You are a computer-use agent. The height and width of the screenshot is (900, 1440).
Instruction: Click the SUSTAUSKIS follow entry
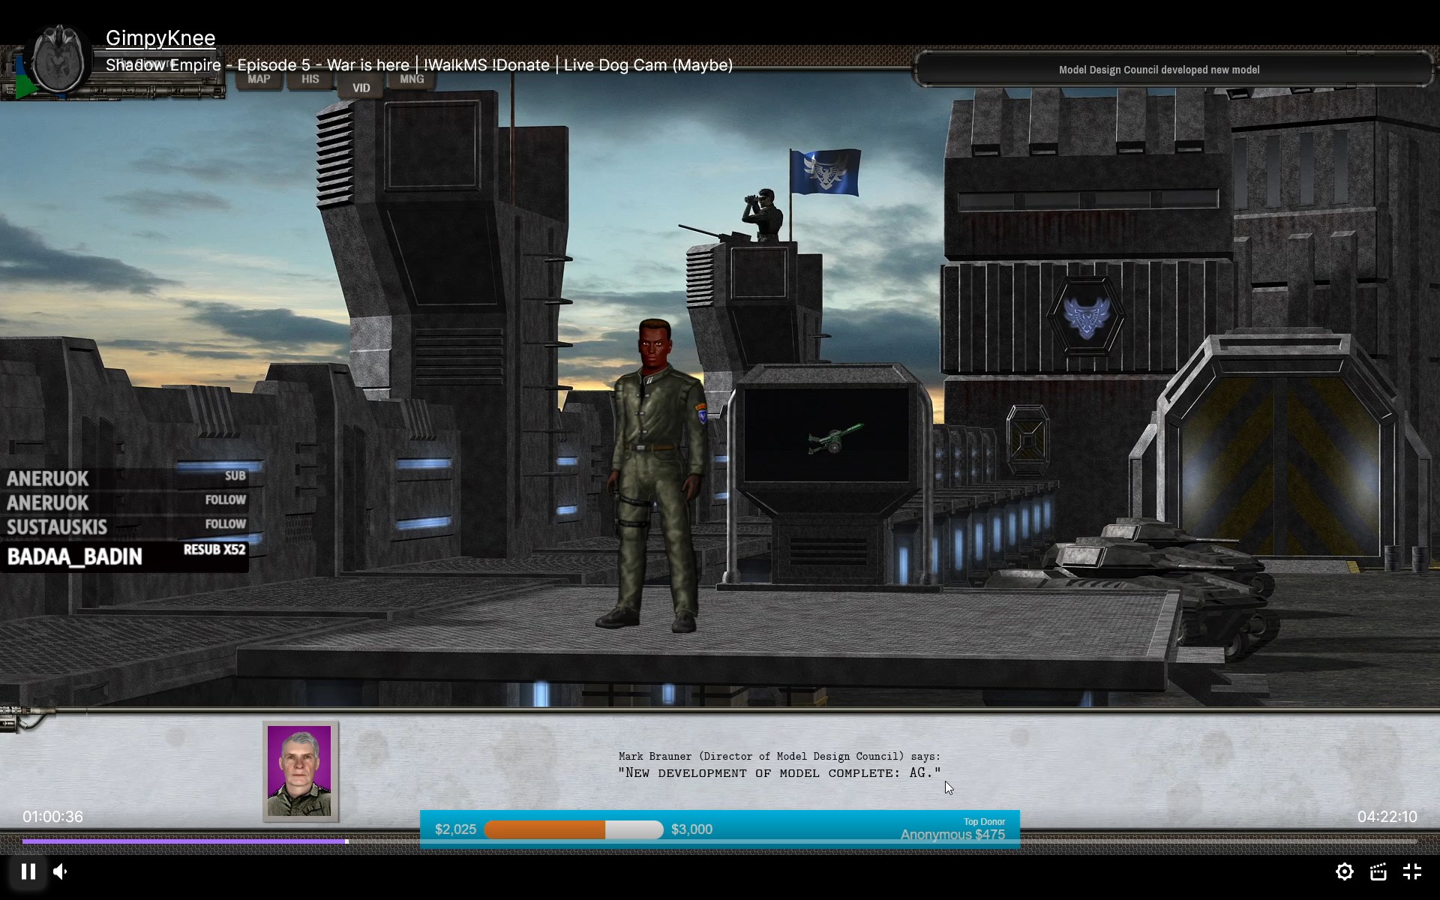click(124, 526)
